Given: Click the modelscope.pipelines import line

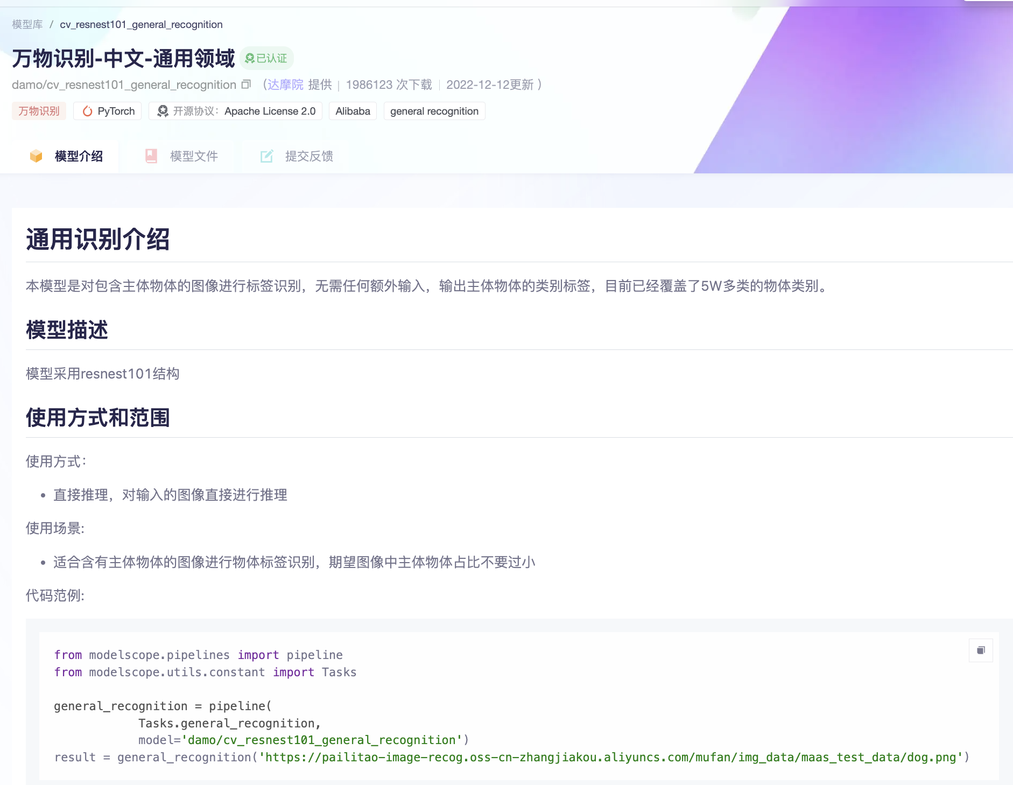Looking at the screenshot, I should [x=198, y=655].
